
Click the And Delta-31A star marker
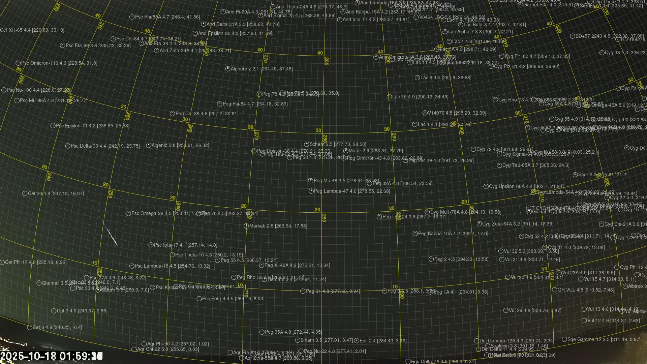coord(204,24)
